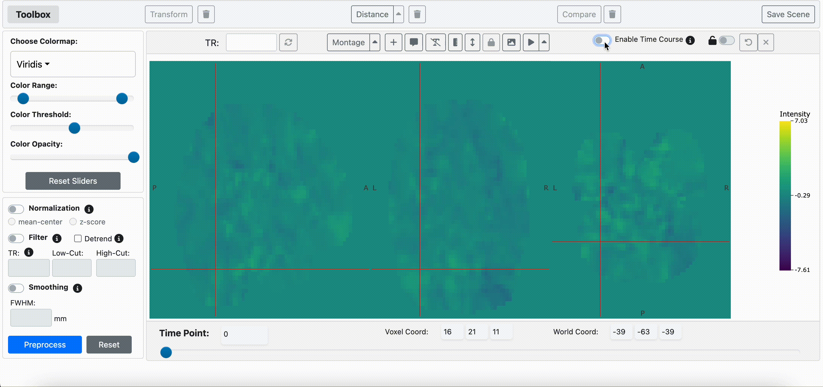Click the TR refresh icon
Screen dimensions: 823x387
click(x=288, y=42)
